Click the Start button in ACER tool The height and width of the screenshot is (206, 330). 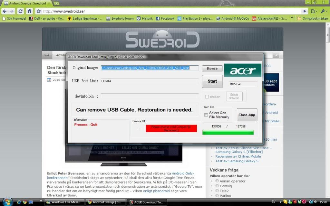tap(212, 81)
